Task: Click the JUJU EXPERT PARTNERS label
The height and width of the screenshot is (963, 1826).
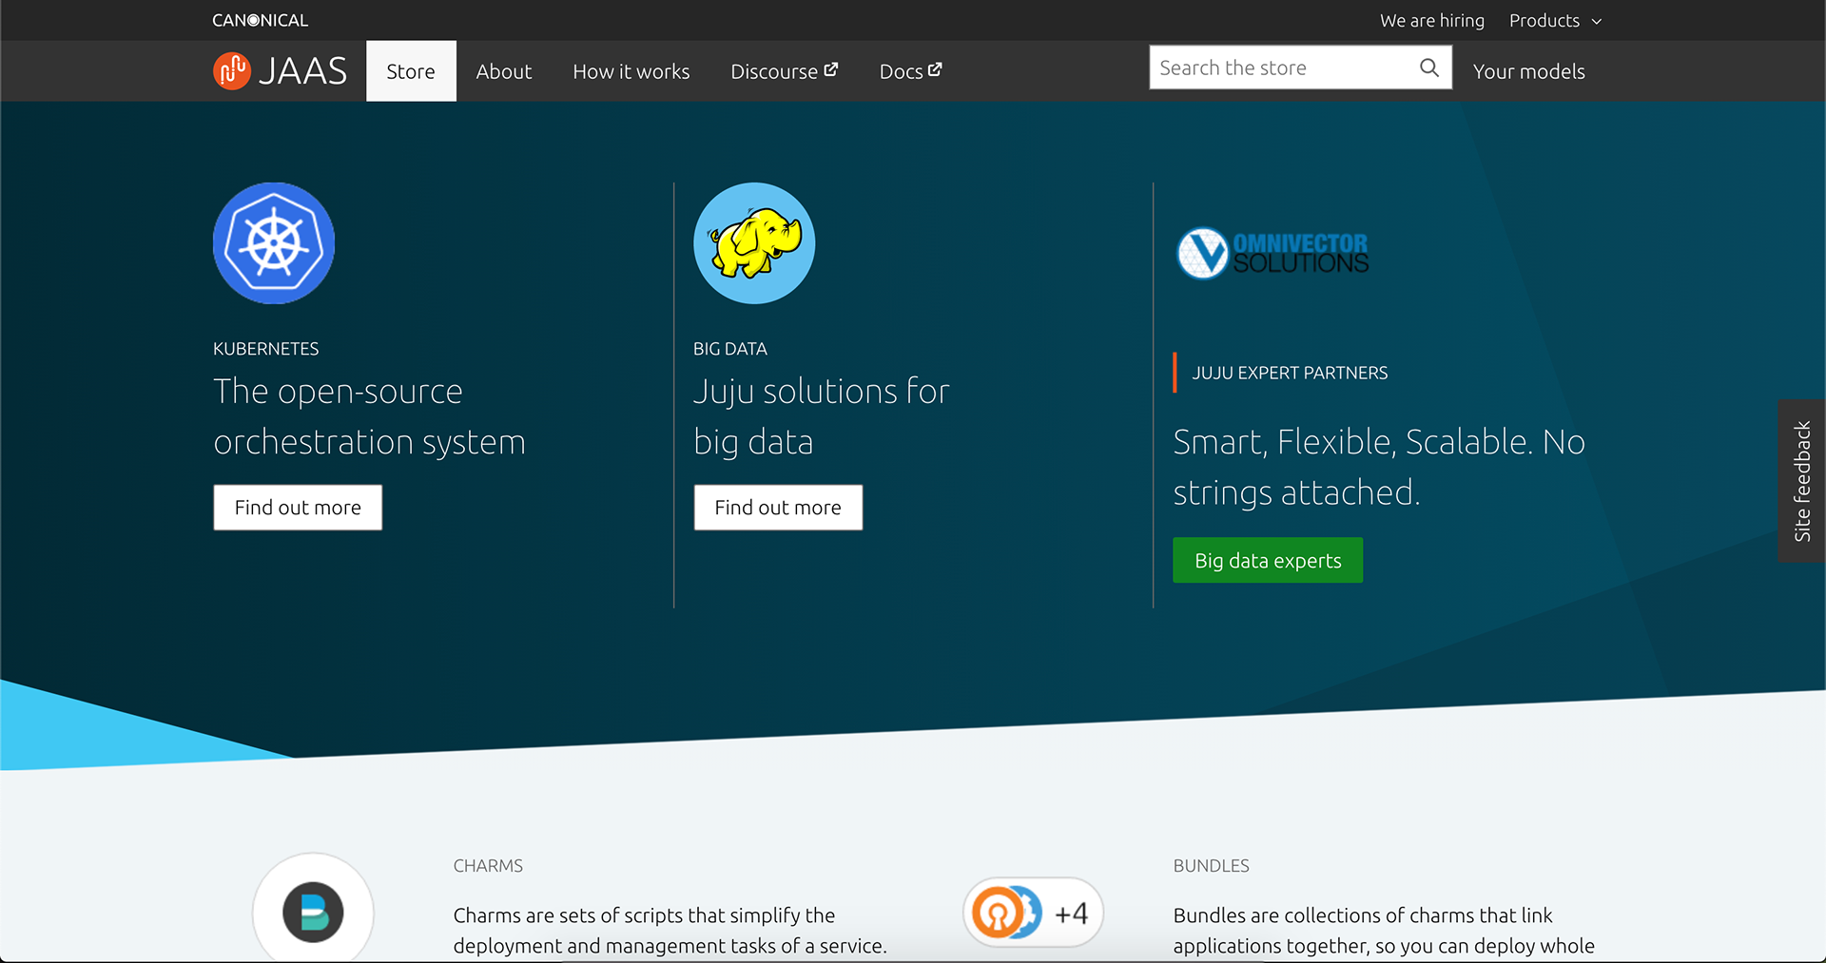Action: click(1290, 373)
